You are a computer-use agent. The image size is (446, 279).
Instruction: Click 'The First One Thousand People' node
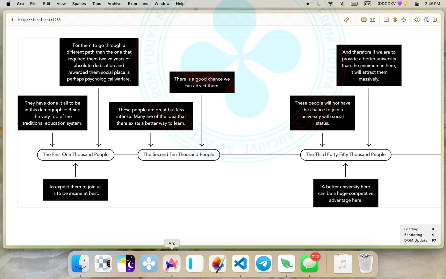[x=76, y=155]
